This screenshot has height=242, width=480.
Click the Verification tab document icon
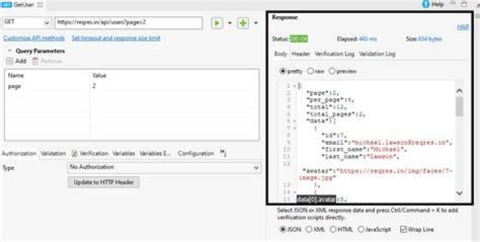(75, 153)
